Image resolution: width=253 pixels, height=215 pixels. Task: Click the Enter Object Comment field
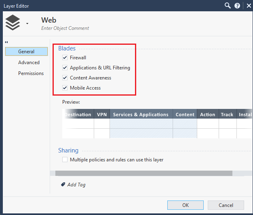[65, 28]
